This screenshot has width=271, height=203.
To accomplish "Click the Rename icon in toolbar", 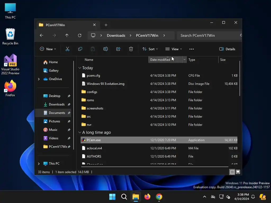I will tap(106, 49).
